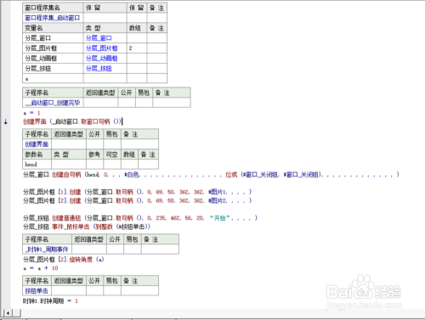Select the assembly name '窗口程序集_启动窗口'
Screen dimensions: 425x320
tap(53, 18)
